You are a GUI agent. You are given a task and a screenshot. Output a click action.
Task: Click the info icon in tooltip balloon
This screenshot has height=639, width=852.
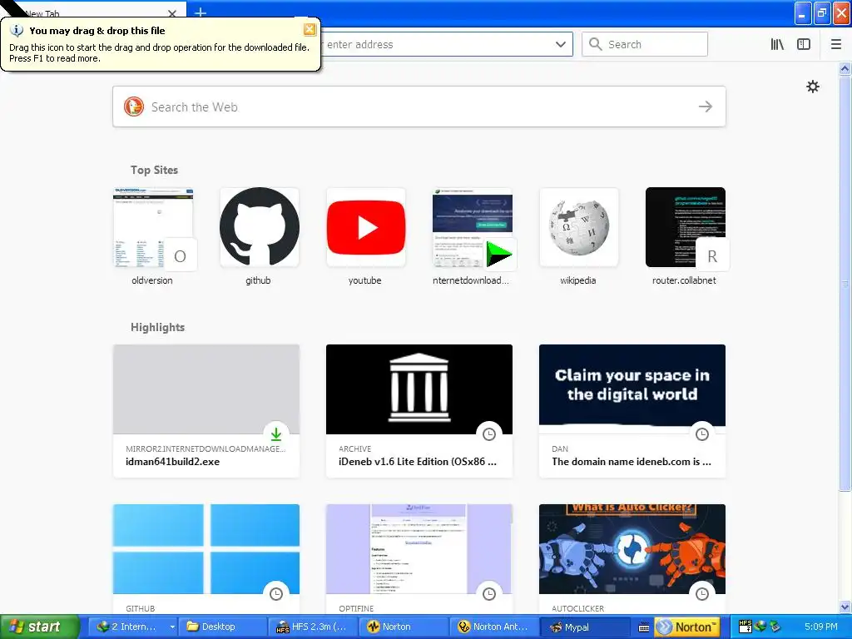coord(17,31)
